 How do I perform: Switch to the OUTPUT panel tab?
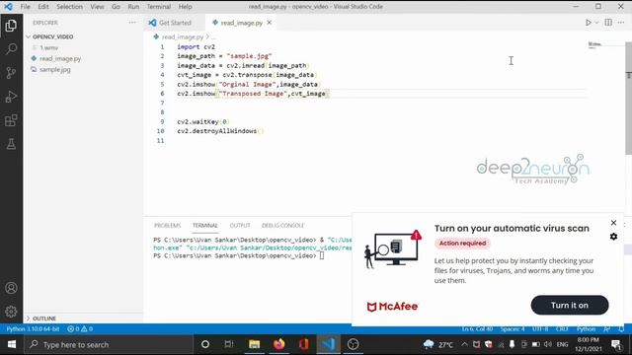(240, 226)
